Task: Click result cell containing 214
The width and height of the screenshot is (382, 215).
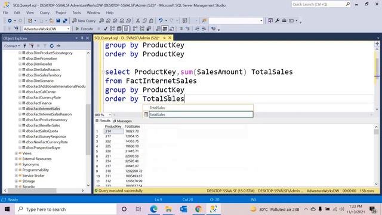Action: [x=113, y=131]
